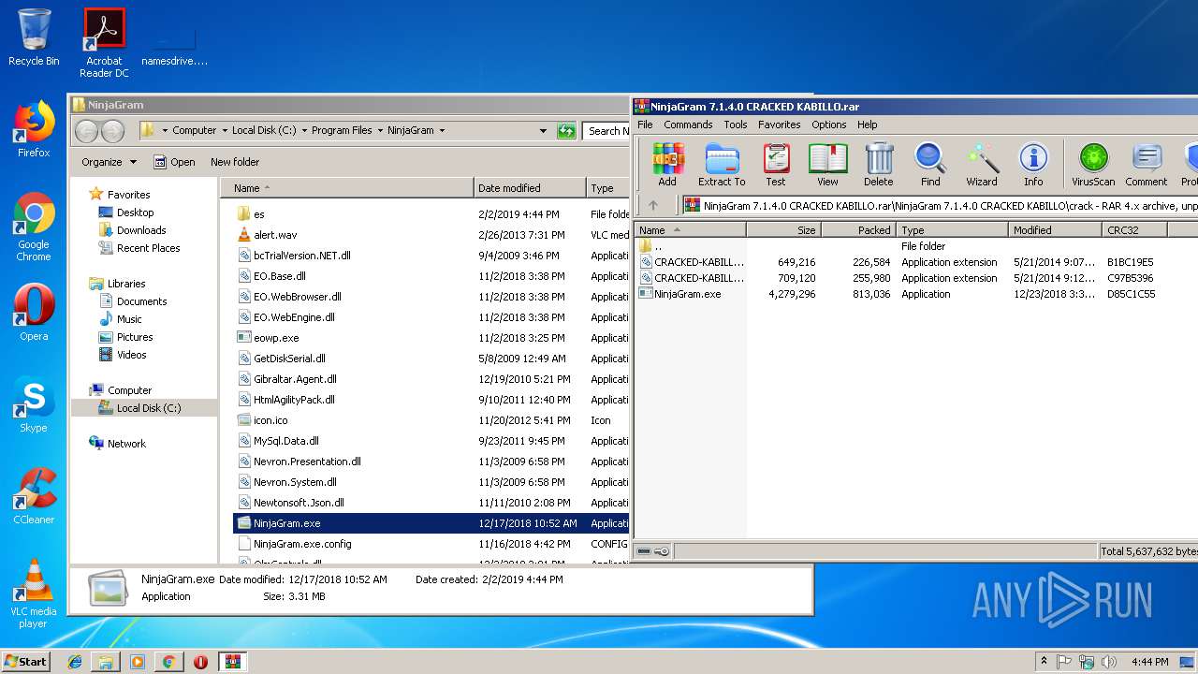Image resolution: width=1198 pixels, height=674 pixels.
Task: Click the taskbar clock showing 4:44 PM
Action: coord(1149,662)
